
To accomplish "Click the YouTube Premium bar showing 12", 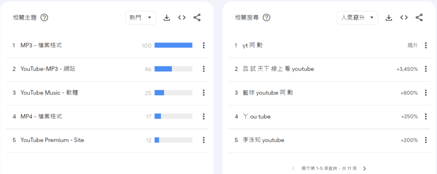I will (173, 140).
